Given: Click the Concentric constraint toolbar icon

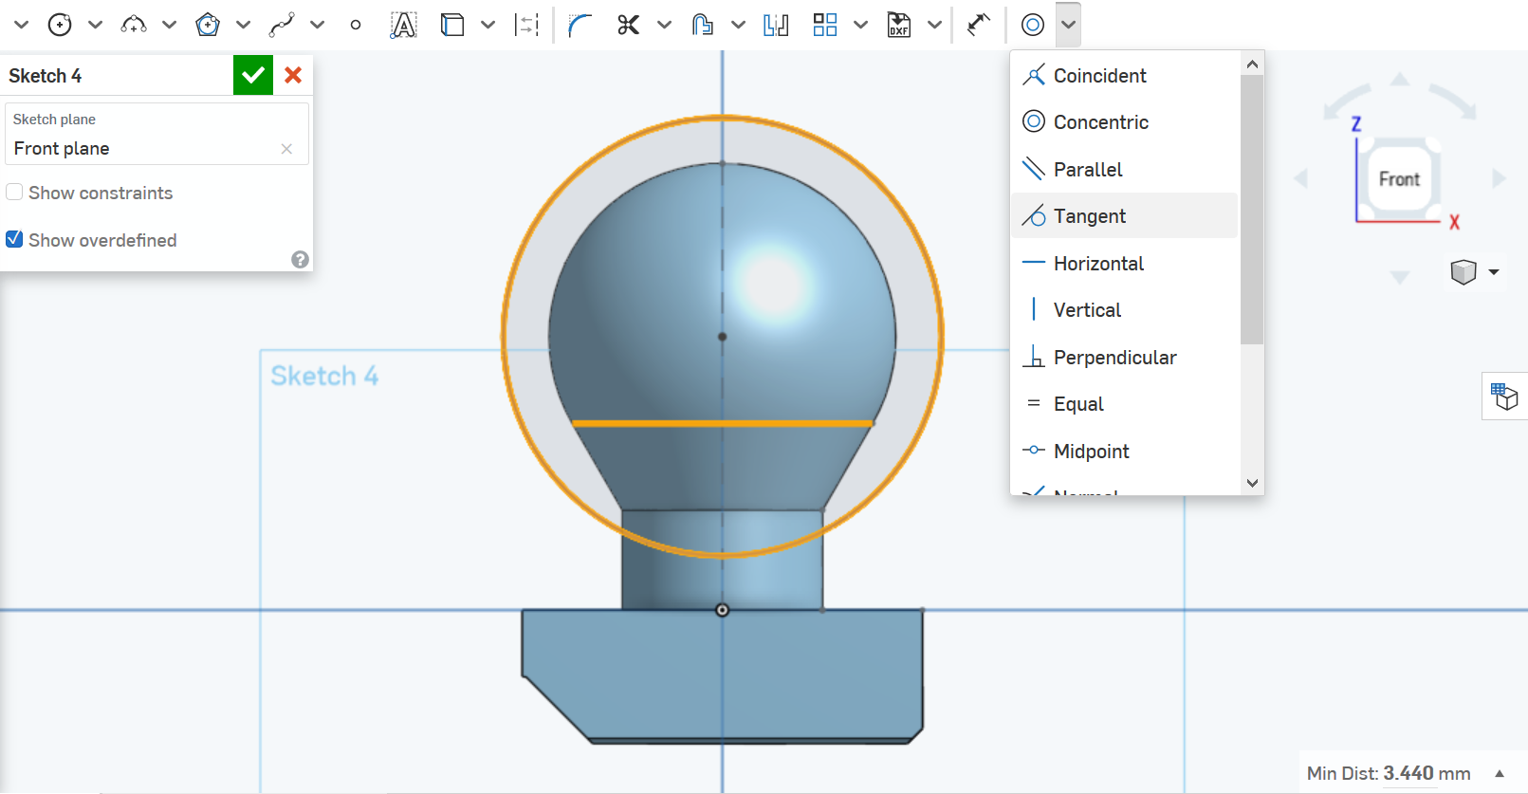Looking at the screenshot, I should coord(1033,25).
